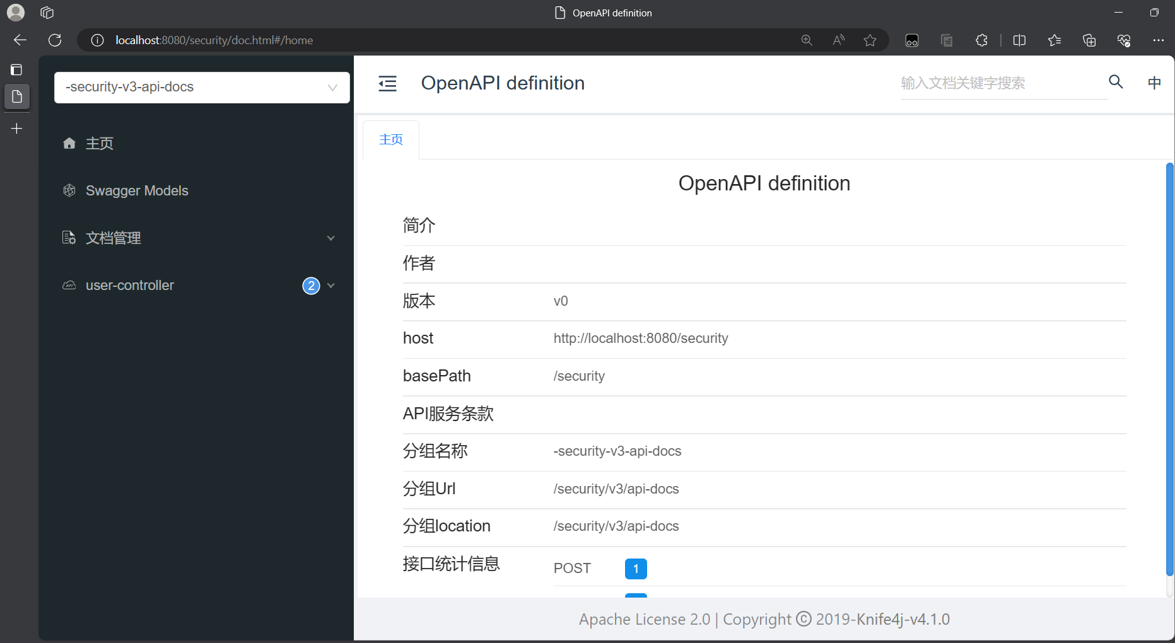
Task: Click the search magnifier icon in the header
Action: coord(1116,82)
